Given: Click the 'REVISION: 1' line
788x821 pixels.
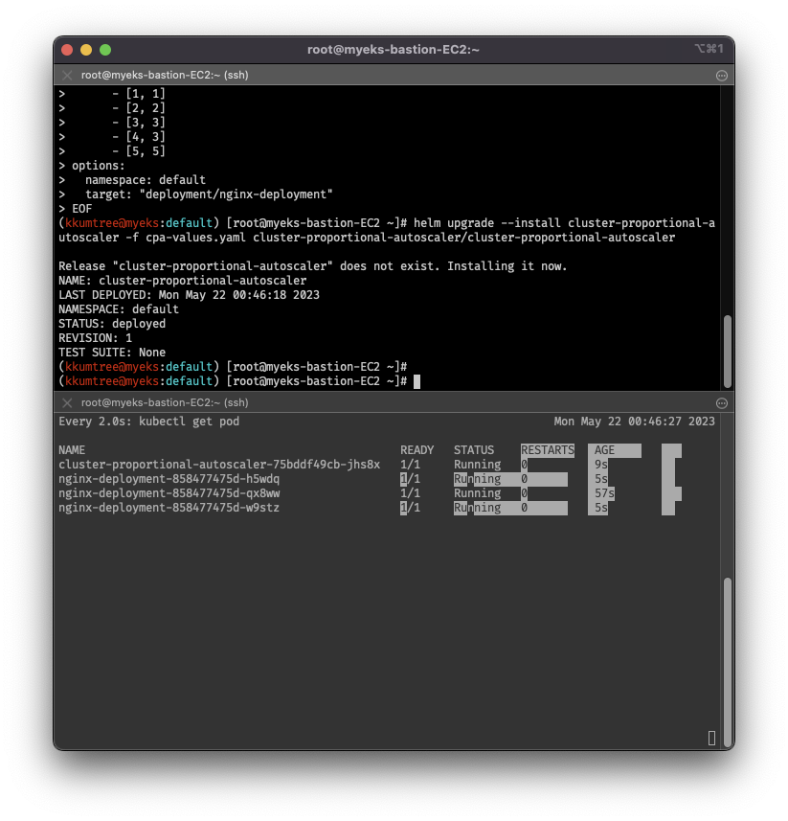Looking at the screenshot, I should pos(95,338).
